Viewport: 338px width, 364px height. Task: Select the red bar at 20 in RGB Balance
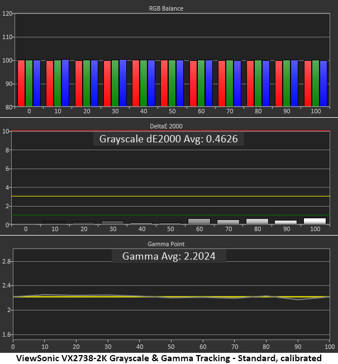click(79, 84)
